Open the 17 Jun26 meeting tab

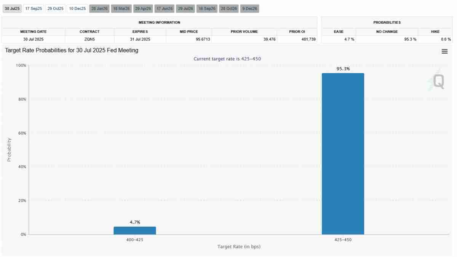click(165, 9)
